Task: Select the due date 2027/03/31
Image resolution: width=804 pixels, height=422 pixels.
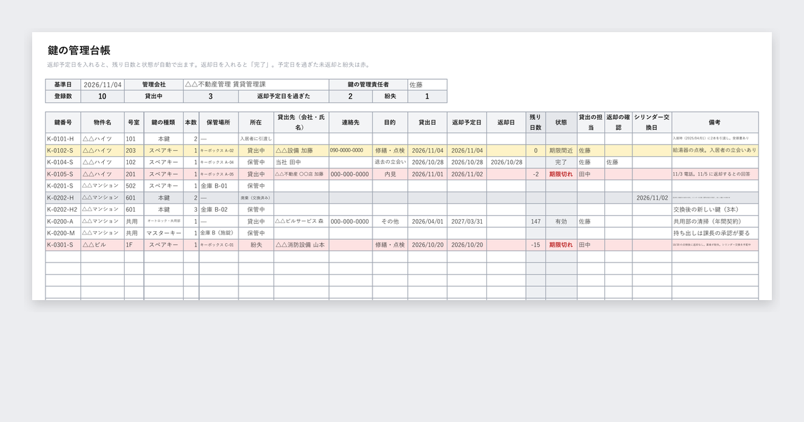Action: click(x=467, y=221)
